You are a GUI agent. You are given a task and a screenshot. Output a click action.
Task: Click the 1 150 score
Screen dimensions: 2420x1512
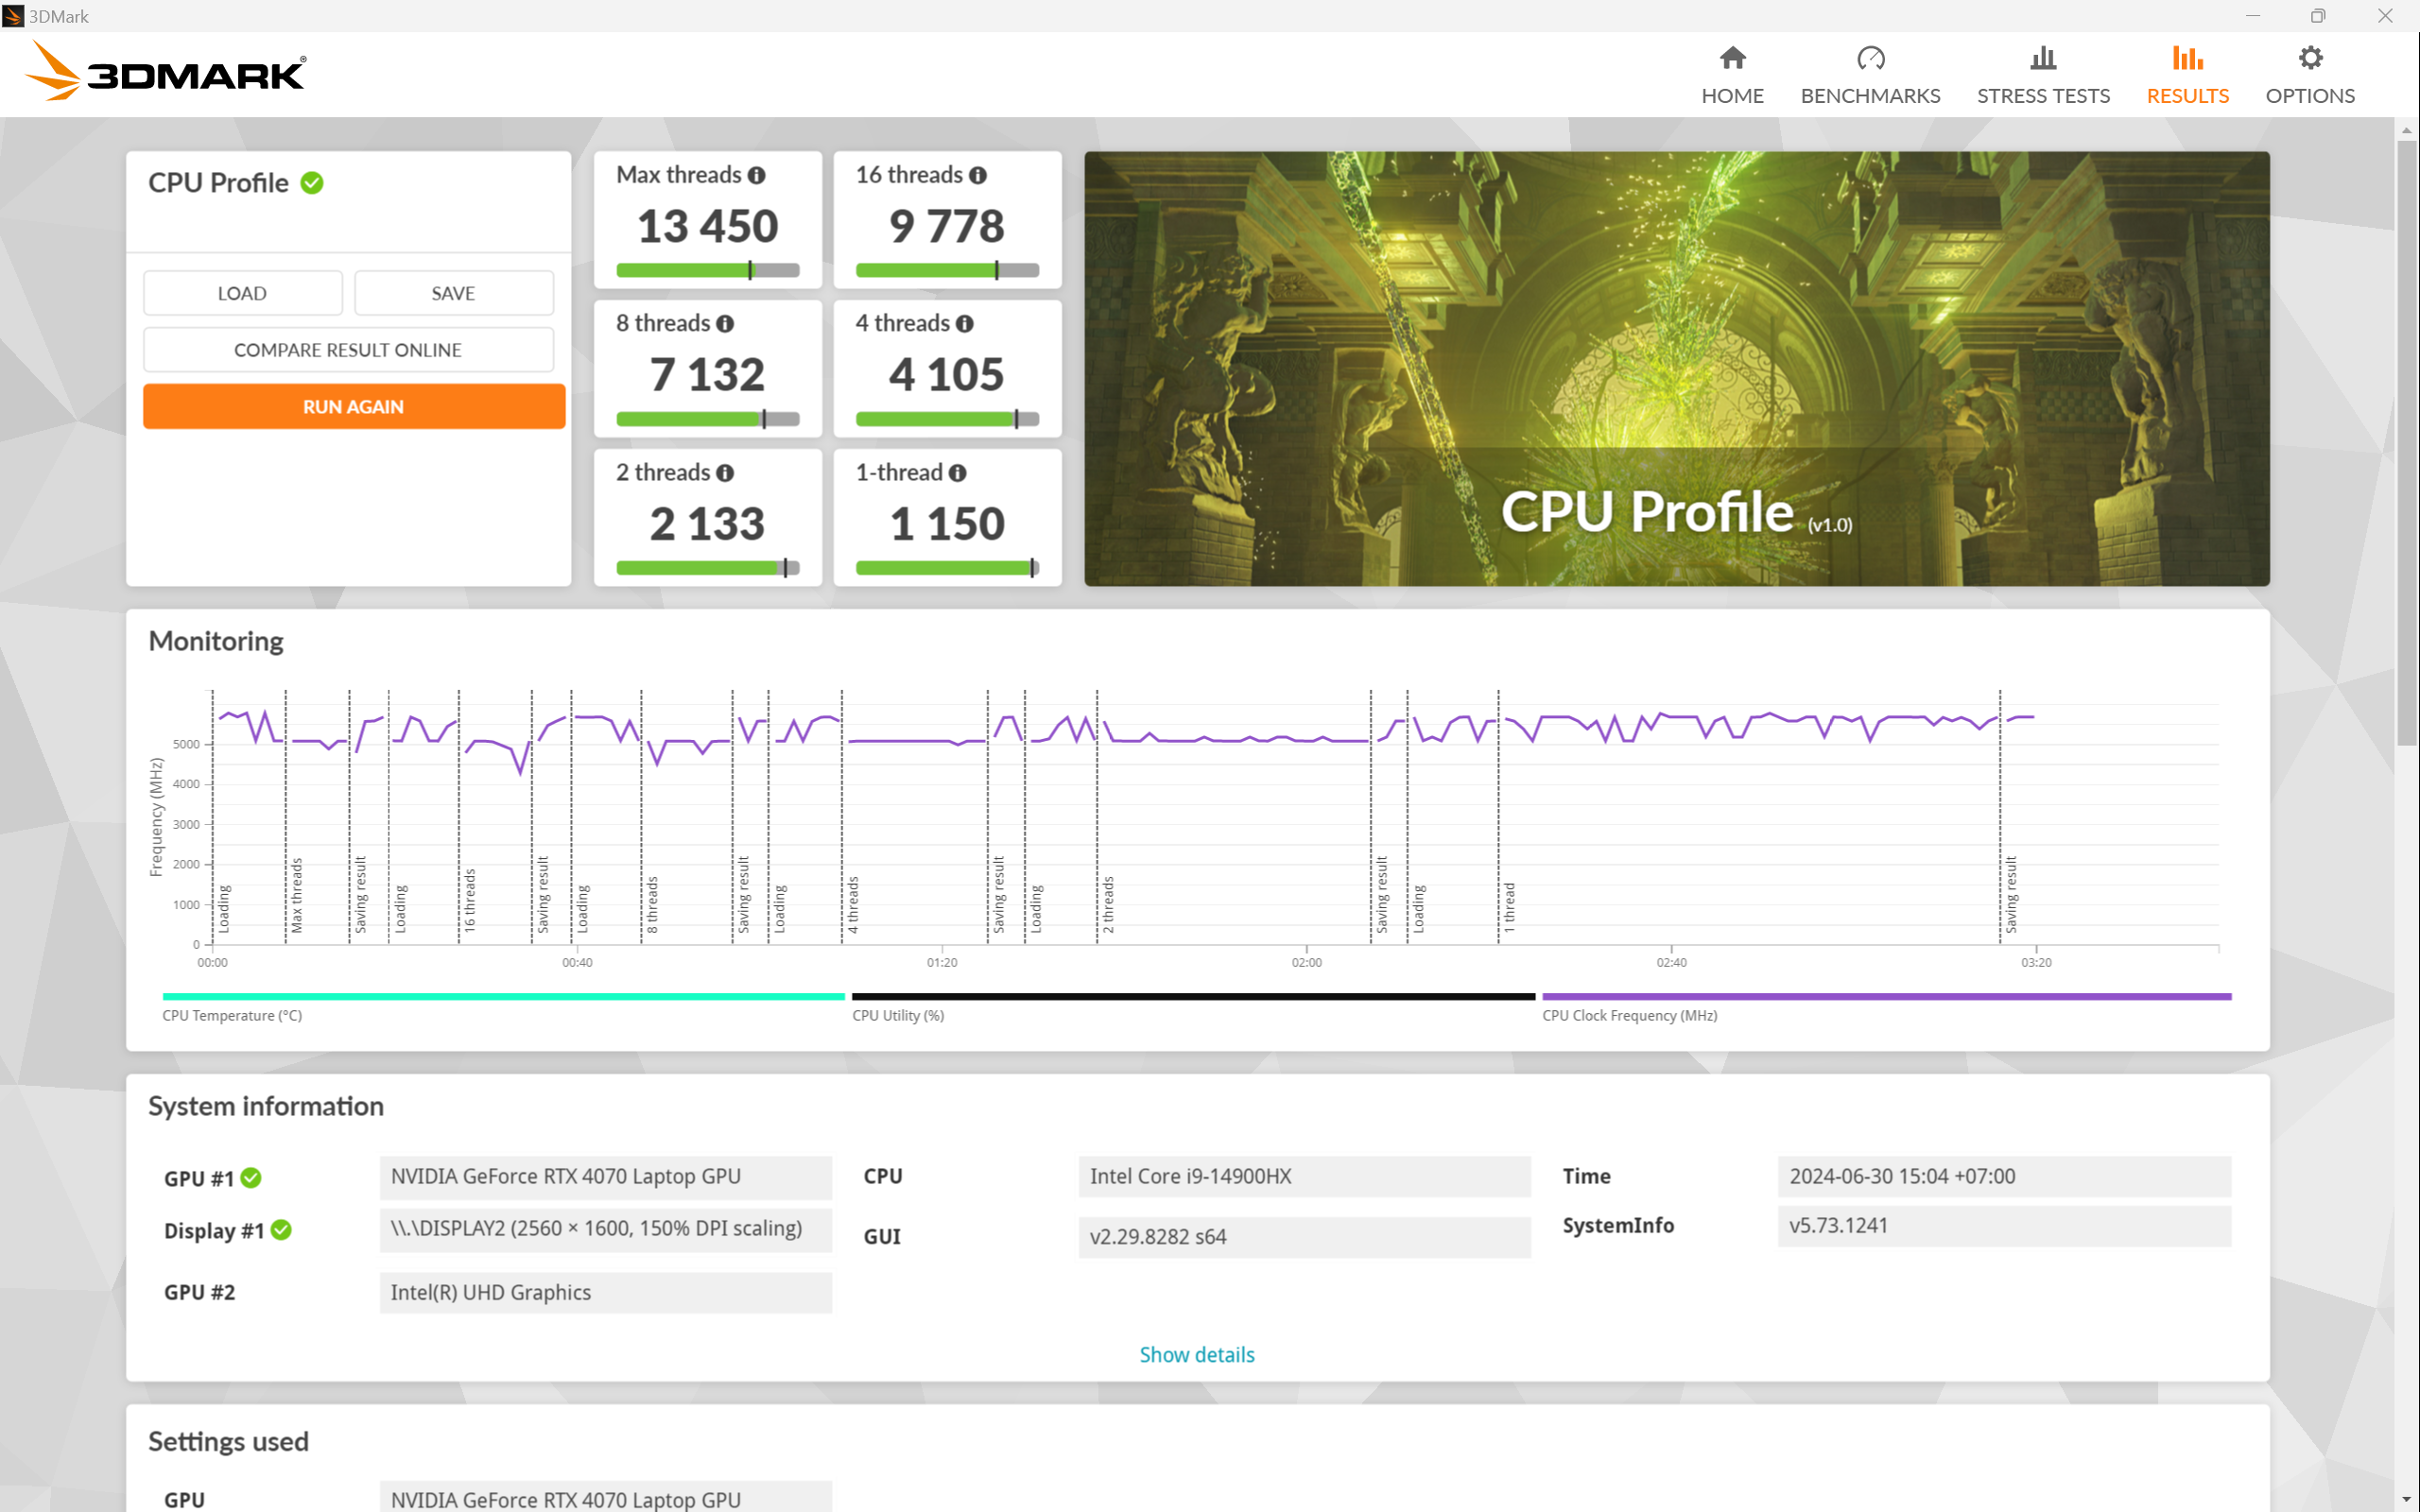947,524
